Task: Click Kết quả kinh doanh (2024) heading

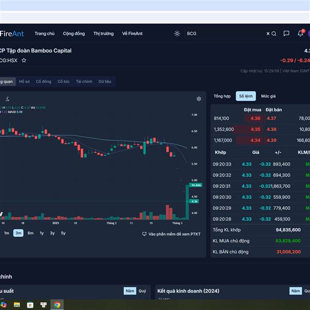Action: point(188,291)
